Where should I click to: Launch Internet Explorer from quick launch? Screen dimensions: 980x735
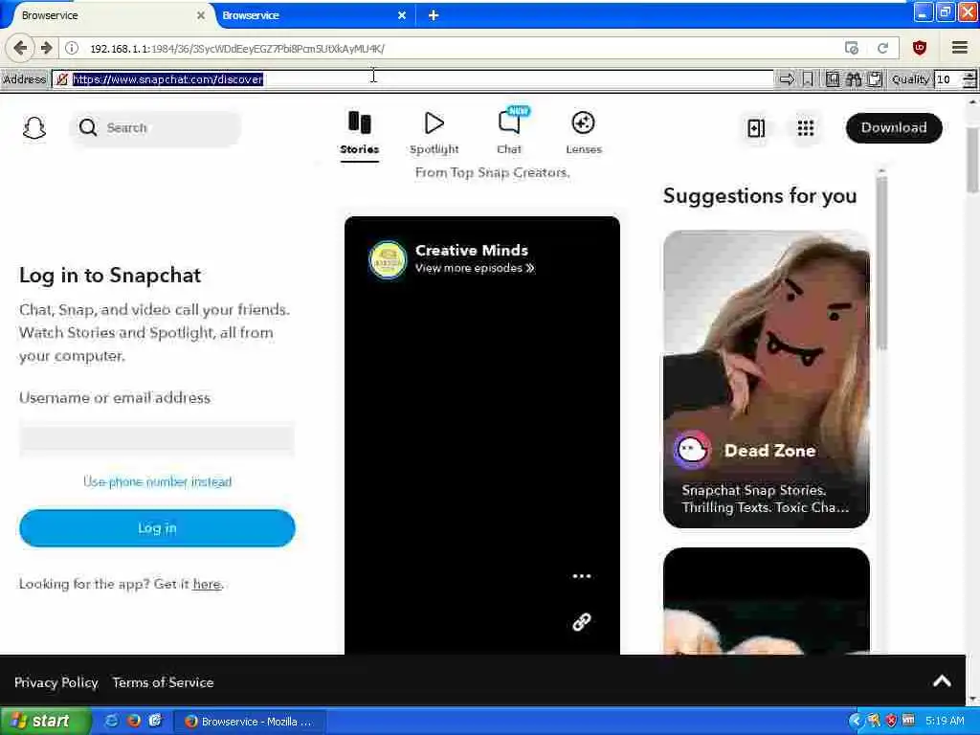click(x=112, y=722)
